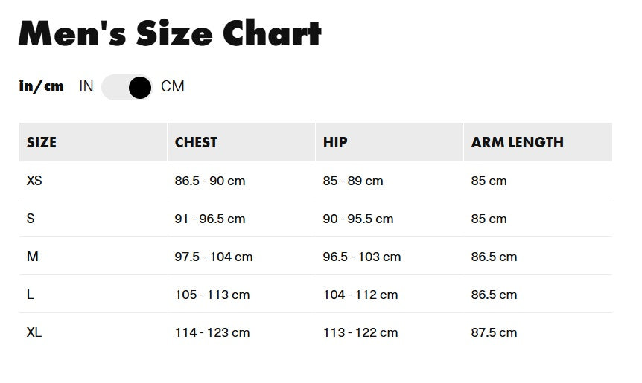The height and width of the screenshot is (383, 642).
Task: Click the M chest value 97.5 - 104 cm
Action: (214, 257)
